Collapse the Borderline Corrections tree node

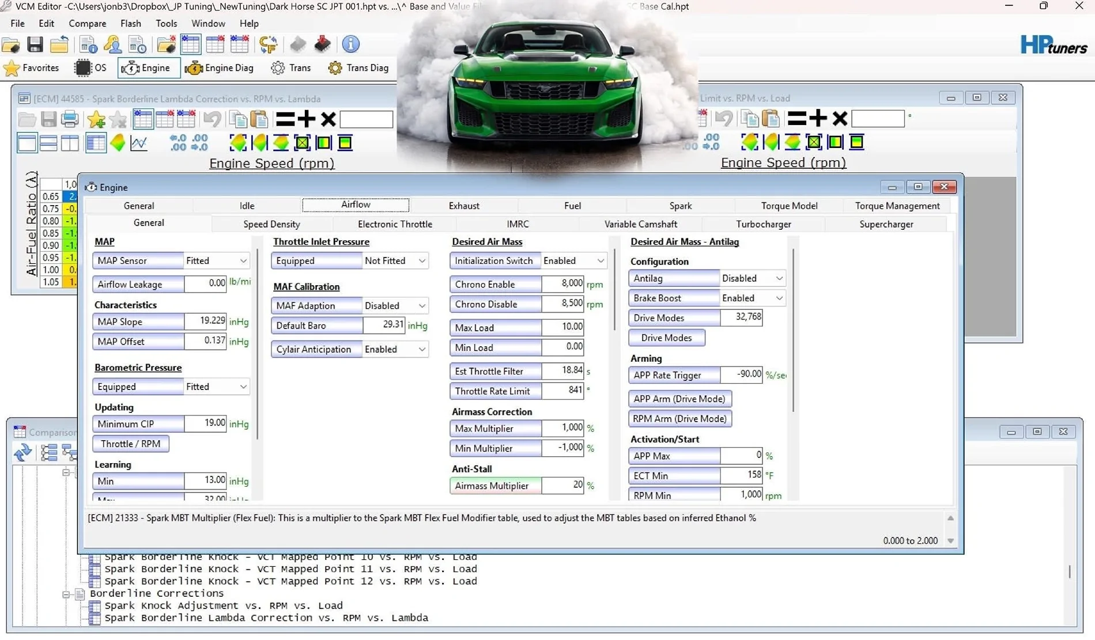point(66,594)
